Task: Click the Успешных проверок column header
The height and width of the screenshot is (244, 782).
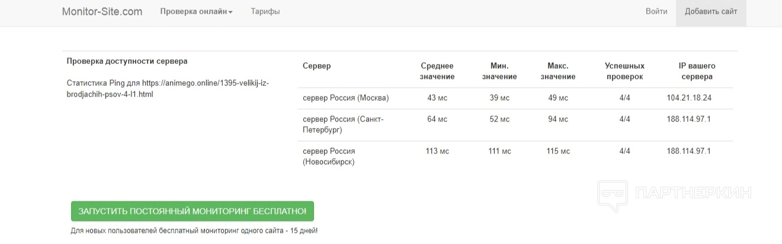Action: click(x=624, y=71)
